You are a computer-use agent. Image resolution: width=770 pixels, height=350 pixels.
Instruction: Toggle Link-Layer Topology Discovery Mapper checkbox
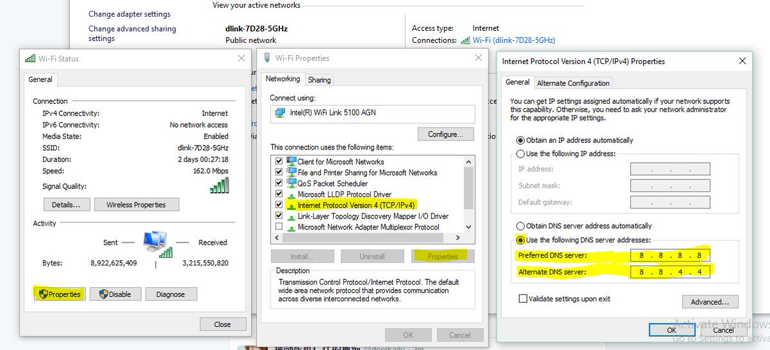click(x=278, y=216)
